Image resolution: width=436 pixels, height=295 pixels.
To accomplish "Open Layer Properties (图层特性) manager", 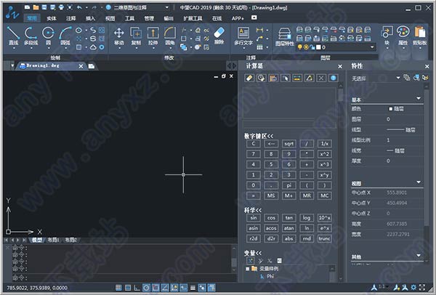I will tap(284, 37).
